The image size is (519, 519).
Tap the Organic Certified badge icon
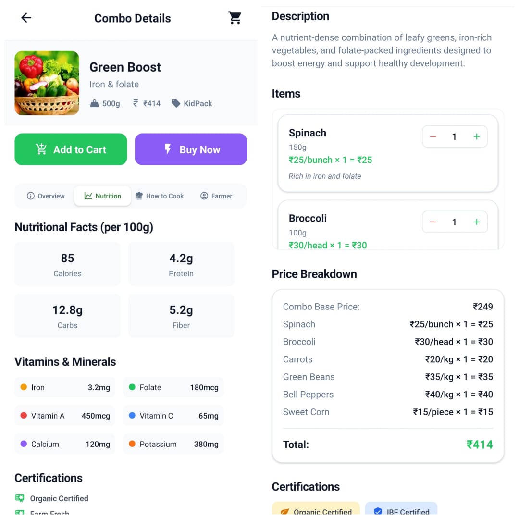click(x=20, y=498)
